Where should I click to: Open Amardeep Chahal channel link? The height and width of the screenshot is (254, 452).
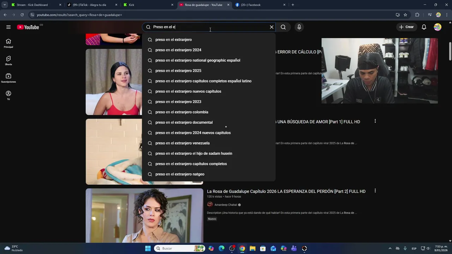(226, 205)
